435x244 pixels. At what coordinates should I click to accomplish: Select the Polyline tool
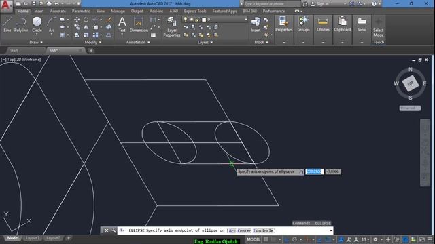point(21,24)
